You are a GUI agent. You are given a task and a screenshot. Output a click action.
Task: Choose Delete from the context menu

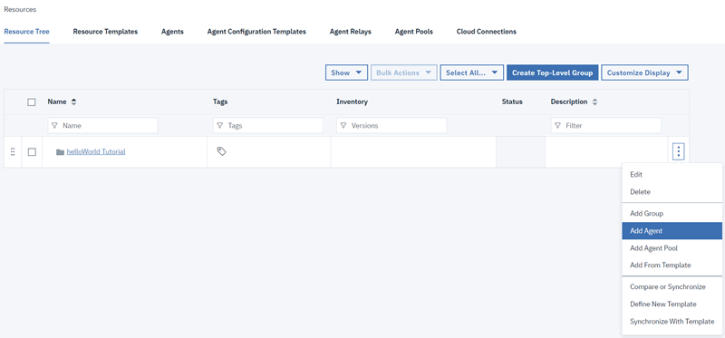click(672, 192)
